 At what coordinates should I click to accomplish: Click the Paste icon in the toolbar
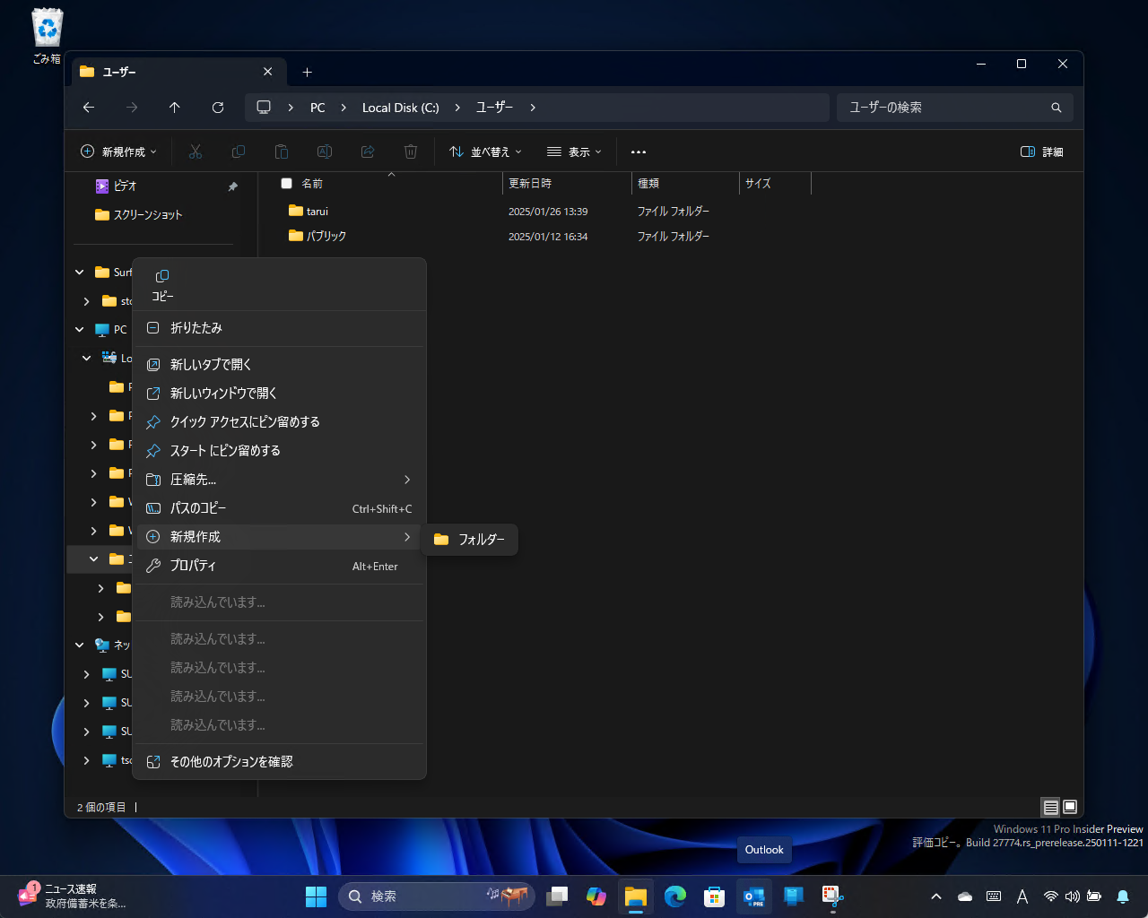(282, 152)
